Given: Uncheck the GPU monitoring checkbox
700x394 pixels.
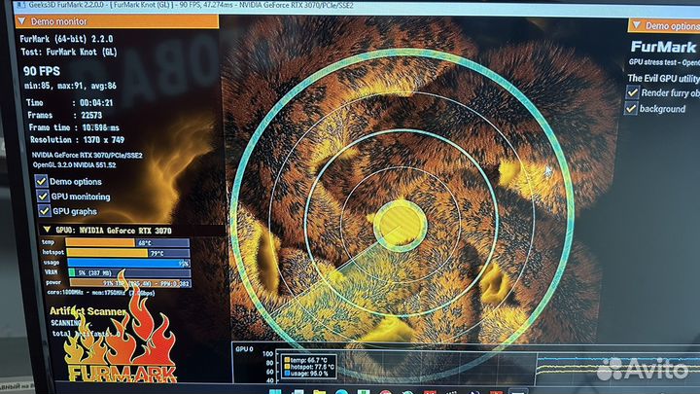Looking at the screenshot, I should [x=43, y=196].
